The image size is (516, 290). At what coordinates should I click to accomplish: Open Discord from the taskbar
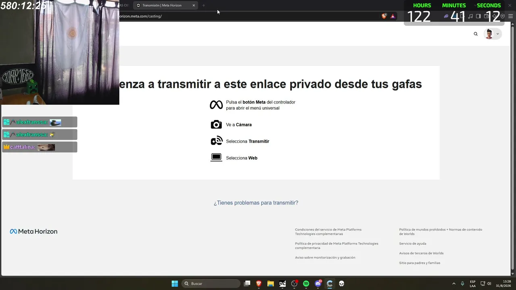pos(318,284)
